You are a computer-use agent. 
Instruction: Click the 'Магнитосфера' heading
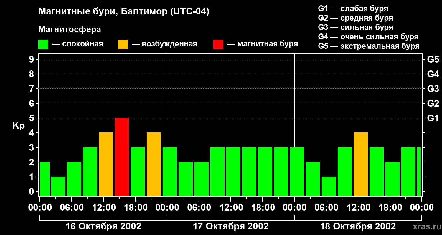pos(70,30)
